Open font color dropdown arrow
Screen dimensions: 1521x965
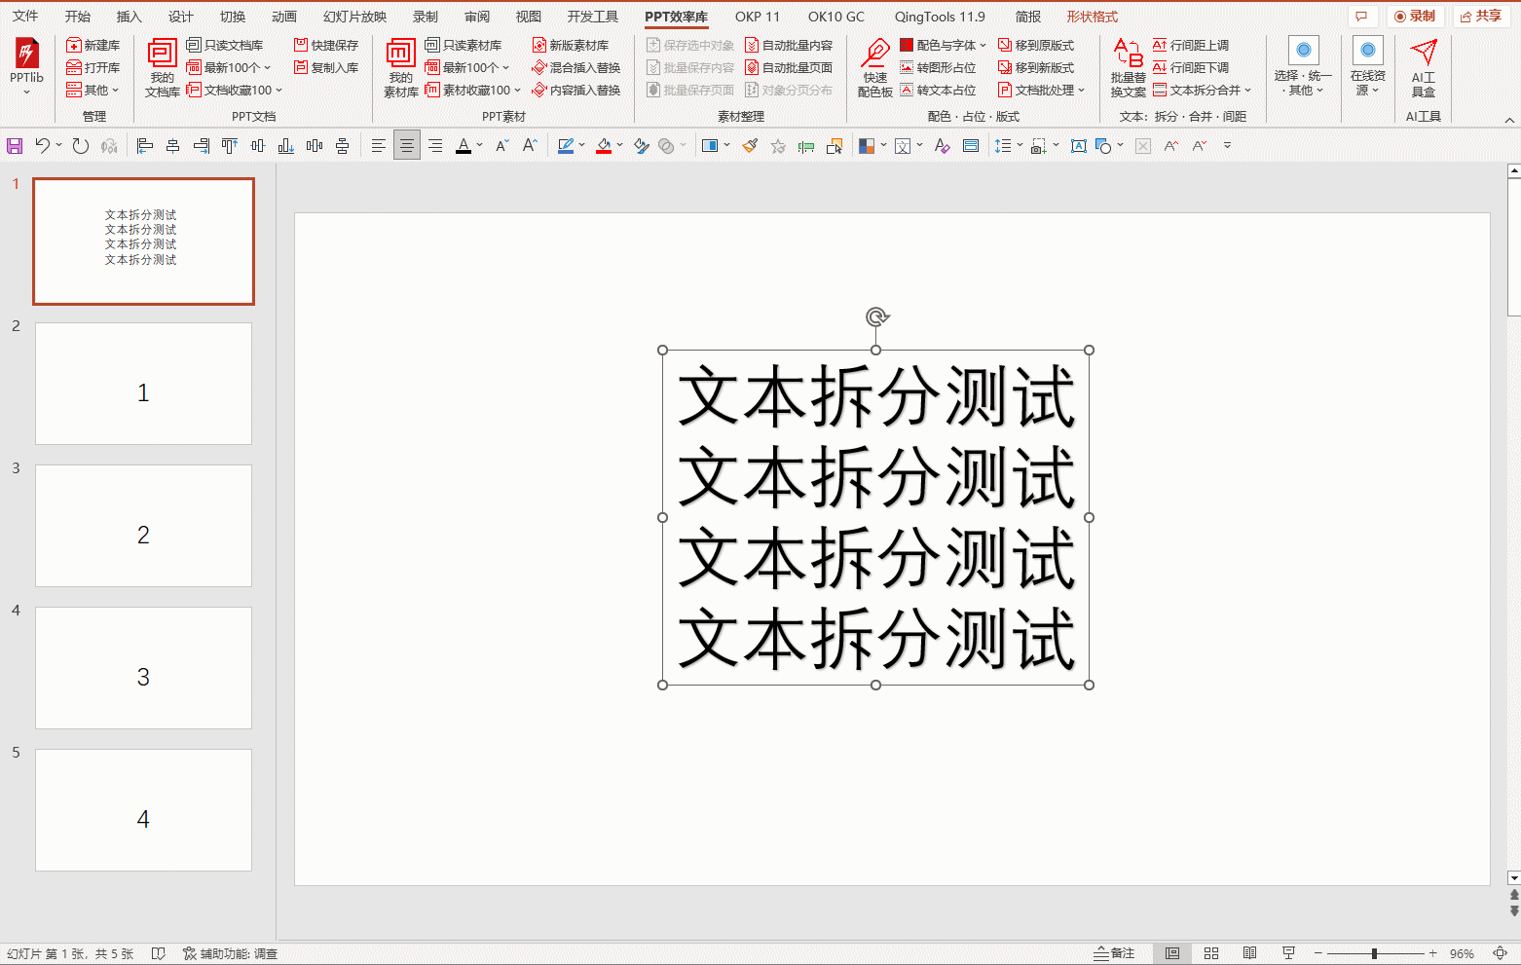[480, 146]
